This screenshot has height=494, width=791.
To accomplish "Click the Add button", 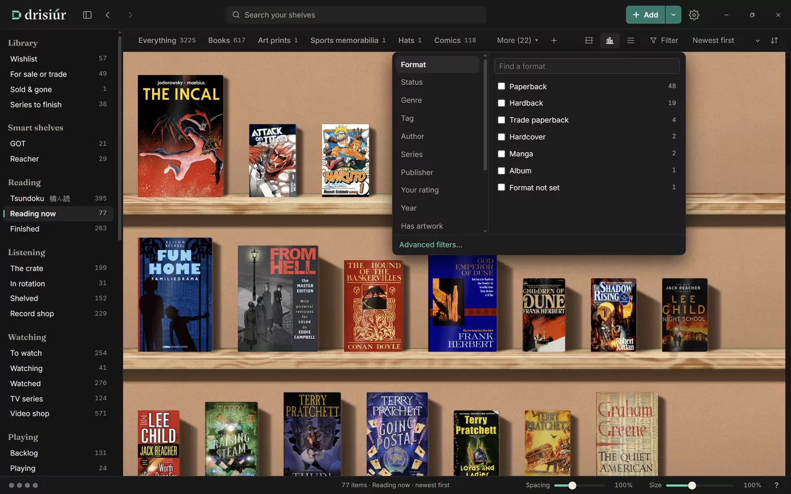I will click(x=645, y=15).
